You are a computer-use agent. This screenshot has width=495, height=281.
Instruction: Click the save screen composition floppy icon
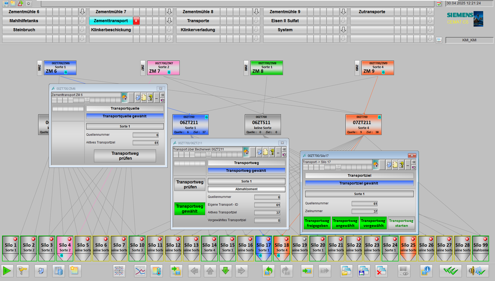click(x=364, y=271)
